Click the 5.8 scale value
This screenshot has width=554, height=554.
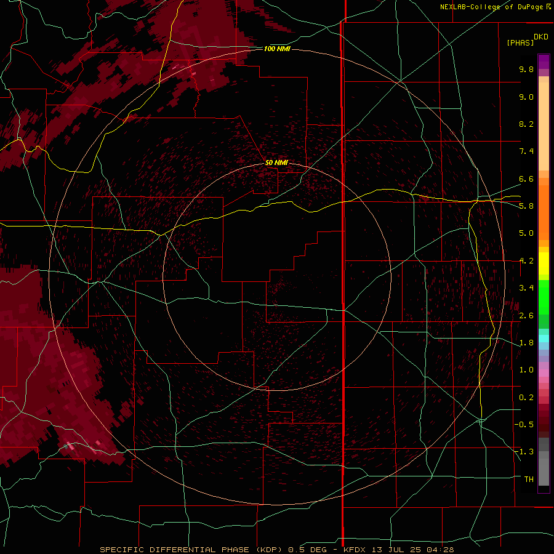(526, 206)
